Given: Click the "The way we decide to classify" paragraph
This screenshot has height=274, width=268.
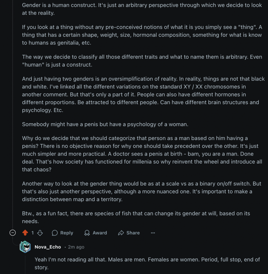Looking at the screenshot, I should coord(142,61).
